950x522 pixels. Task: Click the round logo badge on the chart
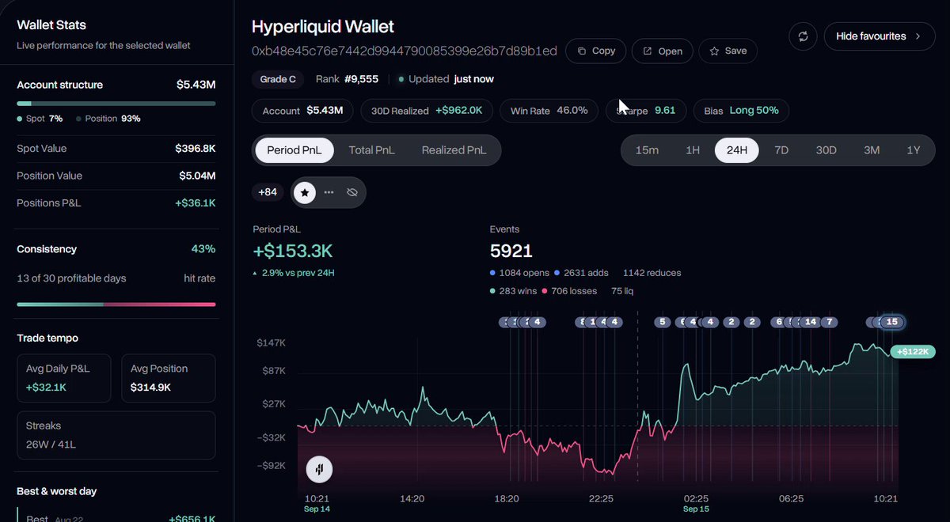click(320, 469)
